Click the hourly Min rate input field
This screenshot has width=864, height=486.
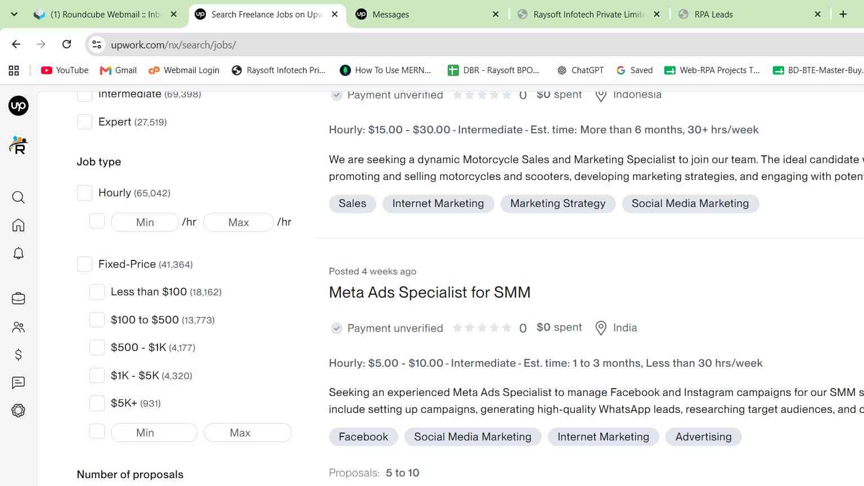145,222
